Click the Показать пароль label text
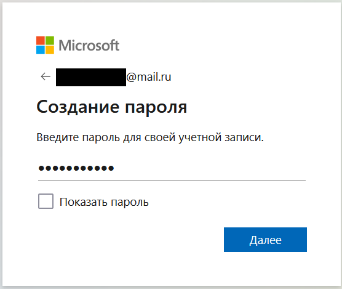 [104, 202]
